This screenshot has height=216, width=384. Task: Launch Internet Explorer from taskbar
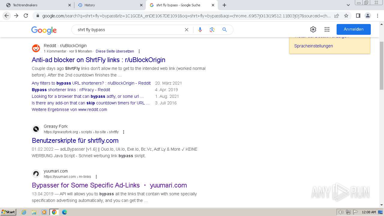(24, 212)
